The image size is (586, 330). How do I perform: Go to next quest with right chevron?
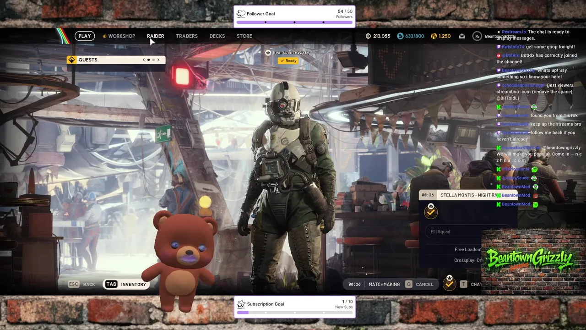pos(158,60)
